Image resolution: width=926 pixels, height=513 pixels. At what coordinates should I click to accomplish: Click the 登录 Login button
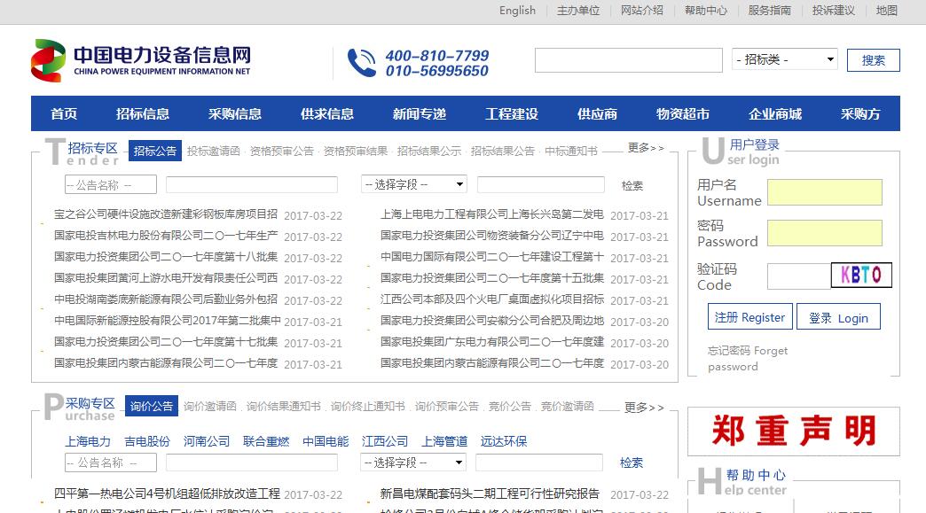(838, 318)
